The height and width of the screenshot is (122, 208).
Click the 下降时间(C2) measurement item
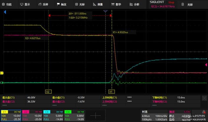tap(160, 102)
